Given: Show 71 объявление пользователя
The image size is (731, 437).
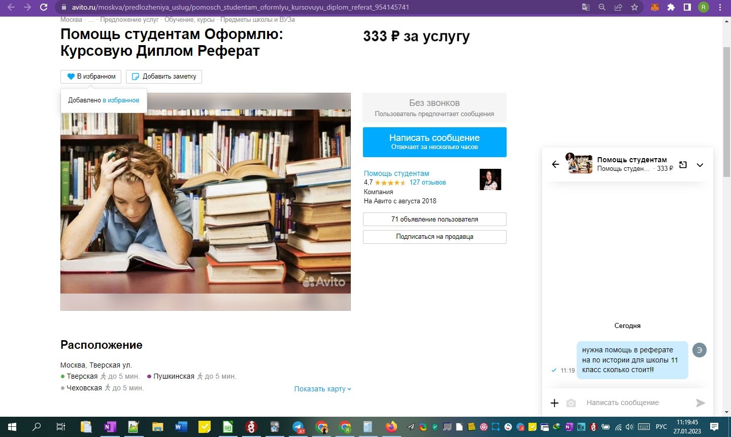Looking at the screenshot, I should (435, 220).
